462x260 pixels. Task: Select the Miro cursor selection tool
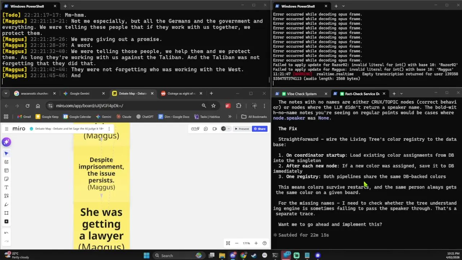(6, 153)
